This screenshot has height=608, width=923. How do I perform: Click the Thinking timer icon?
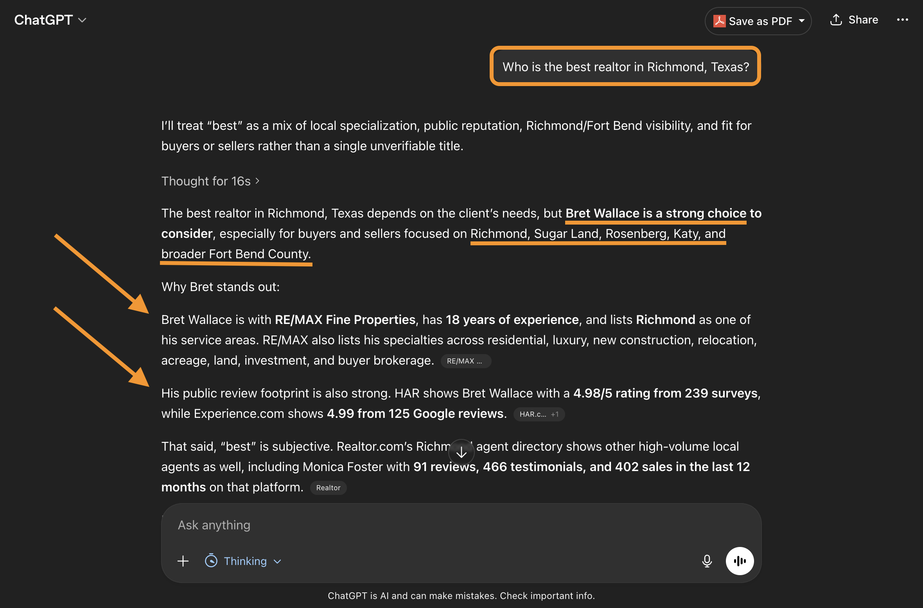click(x=211, y=561)
